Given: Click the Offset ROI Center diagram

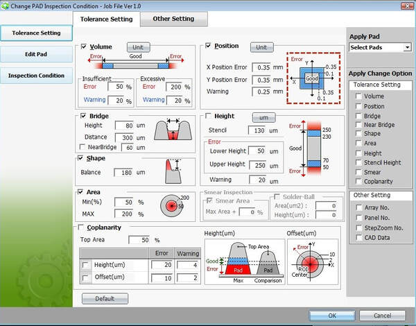Looking at the screenshot, I should pyautogui.click(x=314, y=261).
